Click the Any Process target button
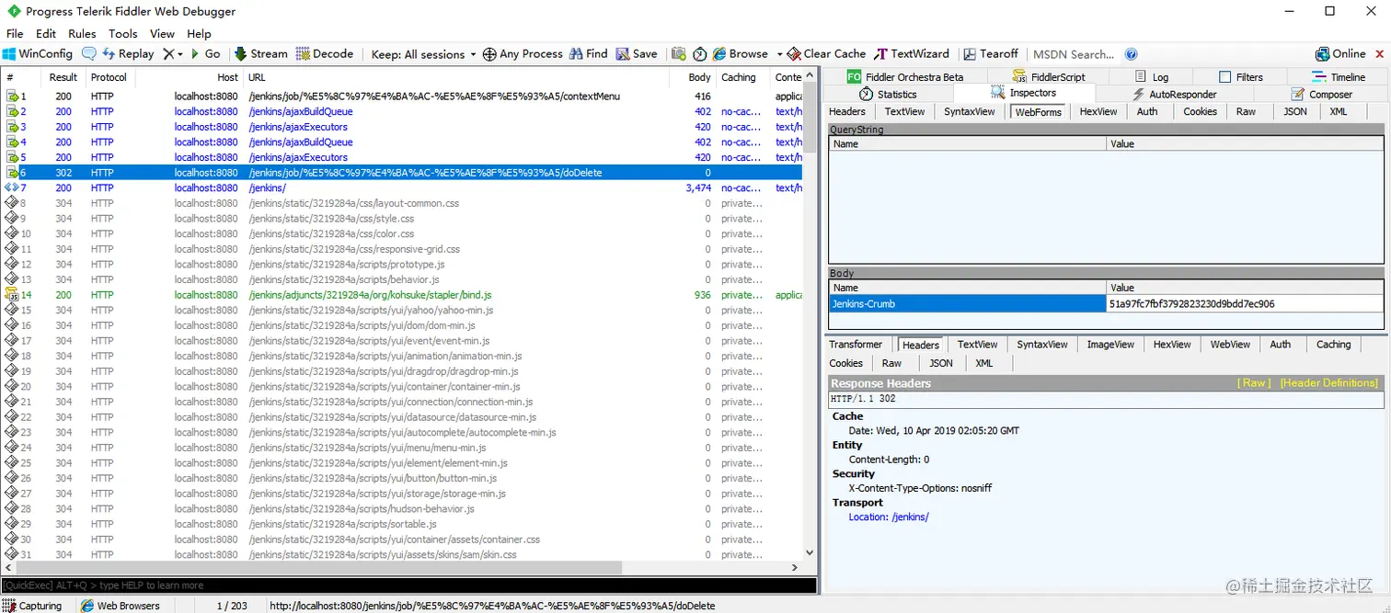Screen dimensions: 1391x613 [523, 54]
